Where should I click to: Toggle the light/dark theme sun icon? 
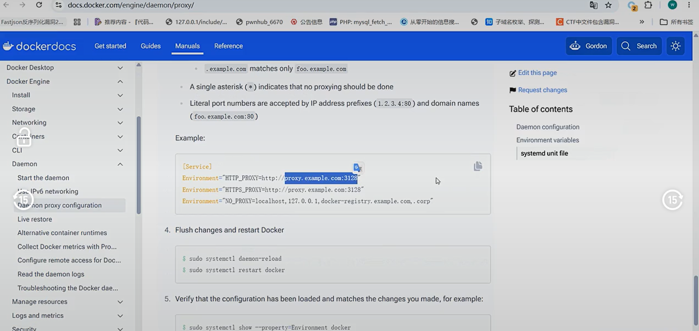coord(675,46)
